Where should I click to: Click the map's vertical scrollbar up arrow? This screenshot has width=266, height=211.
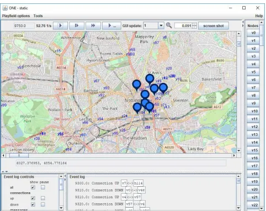click(238, 34)
